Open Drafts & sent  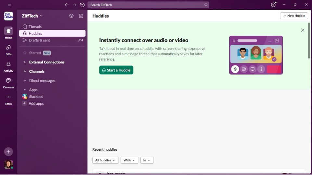coord(52,40)
